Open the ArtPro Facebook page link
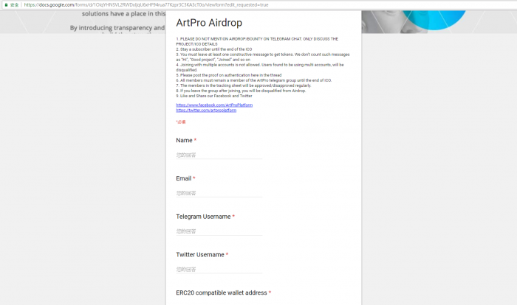Image resolution: width=517 pixels, height=305 pixels. point(214,105)
